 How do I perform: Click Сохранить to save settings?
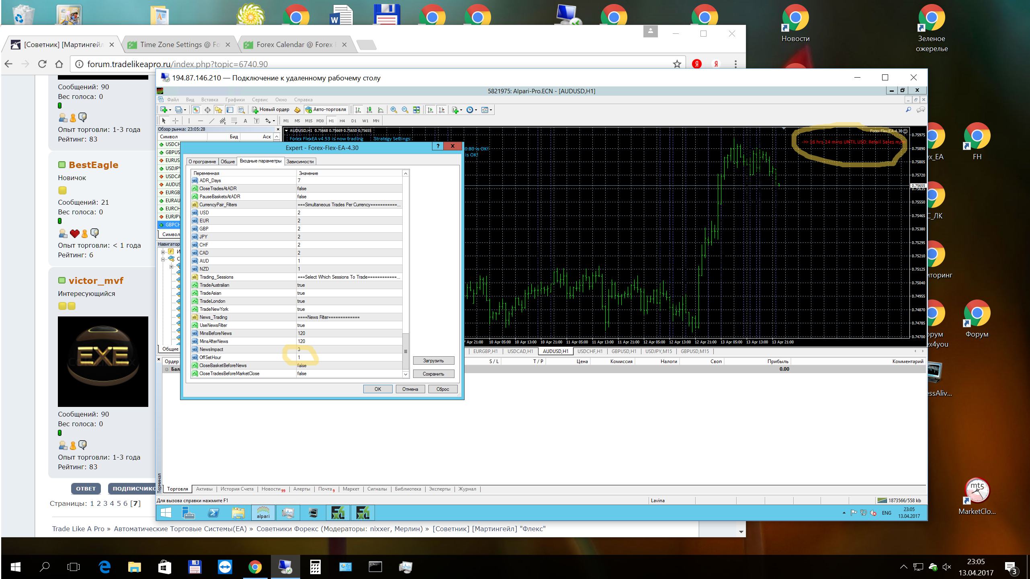(434, 374)
